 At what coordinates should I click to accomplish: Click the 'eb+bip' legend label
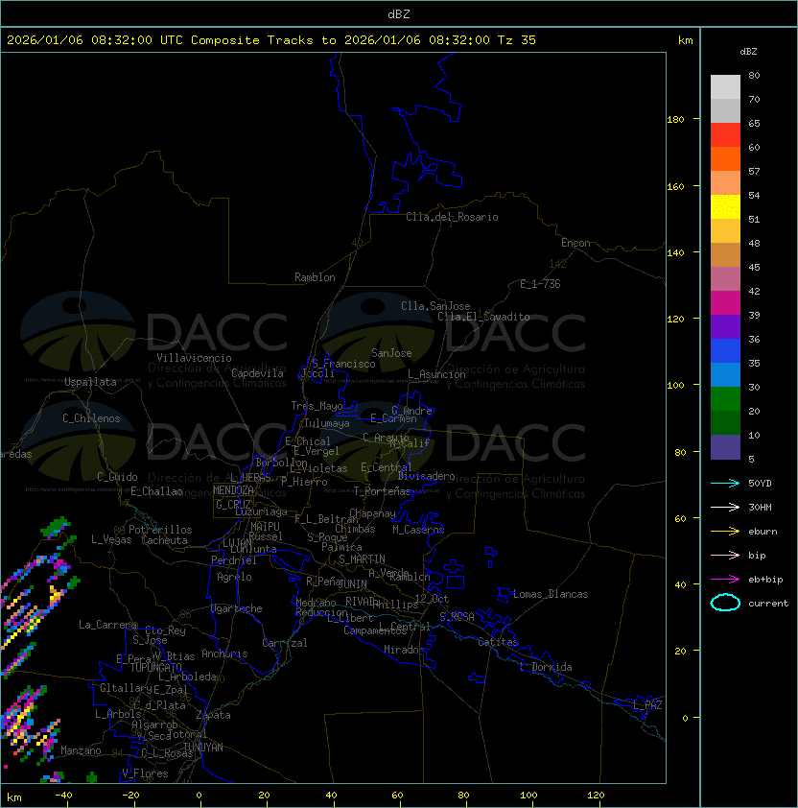click(x=765, y=580)
